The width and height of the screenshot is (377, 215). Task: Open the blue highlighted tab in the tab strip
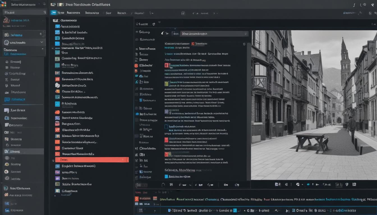pyautogui.click(x=53, y=13)
